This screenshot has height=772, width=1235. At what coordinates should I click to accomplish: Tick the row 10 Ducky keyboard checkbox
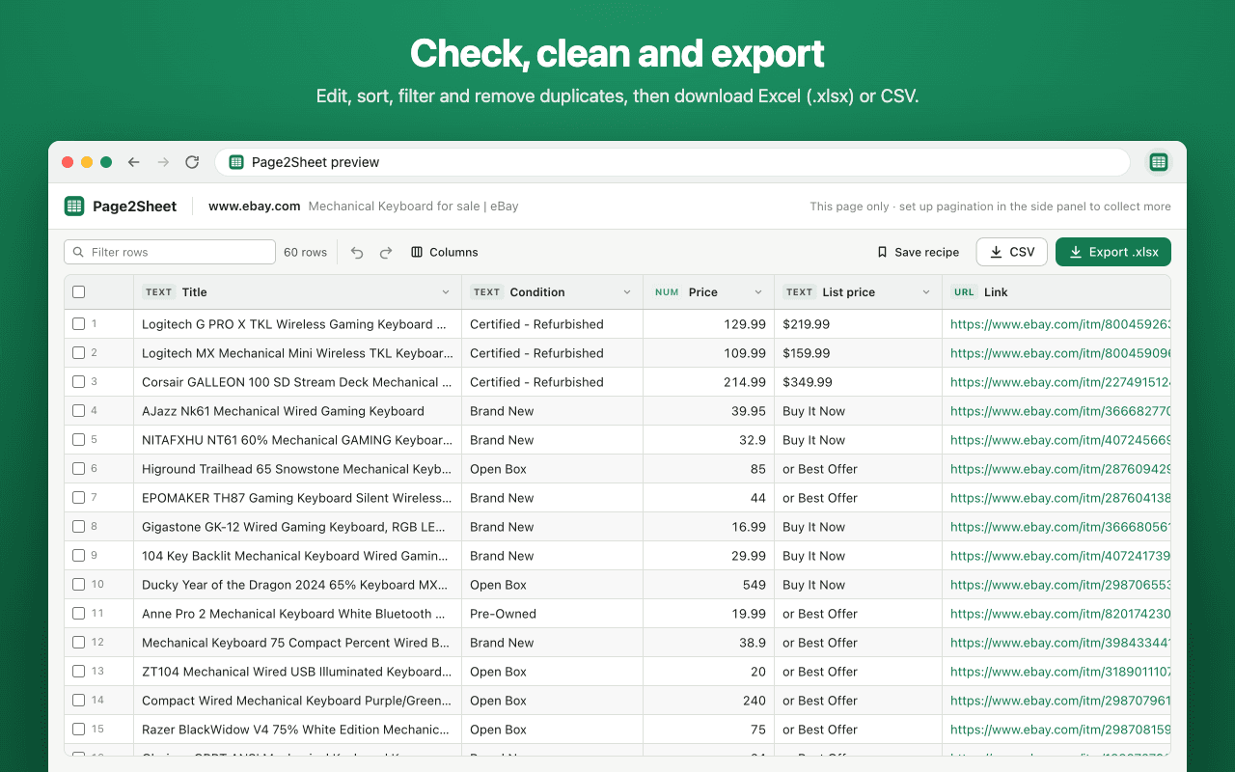(x=79, y=585)
